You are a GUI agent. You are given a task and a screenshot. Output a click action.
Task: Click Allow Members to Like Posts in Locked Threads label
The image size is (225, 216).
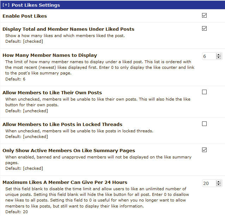point(62,124)
